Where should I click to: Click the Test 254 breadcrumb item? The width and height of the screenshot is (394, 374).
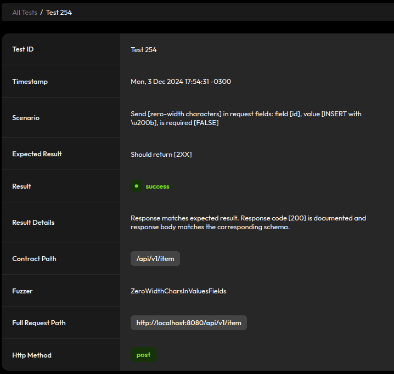[59, 12]
